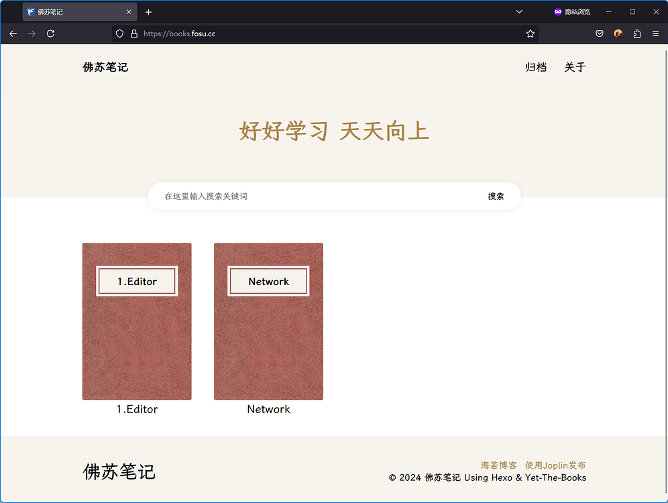This screenshot has width=668, height=503.
Task: Click the Pocket save icon in toolbar
Action: click(x=600, y=34)
